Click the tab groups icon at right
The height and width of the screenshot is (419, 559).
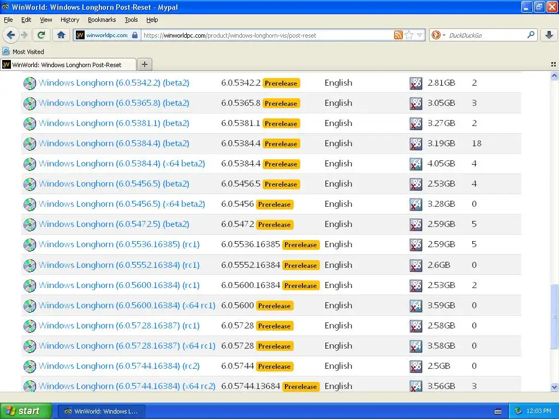(x=554, y=64)
